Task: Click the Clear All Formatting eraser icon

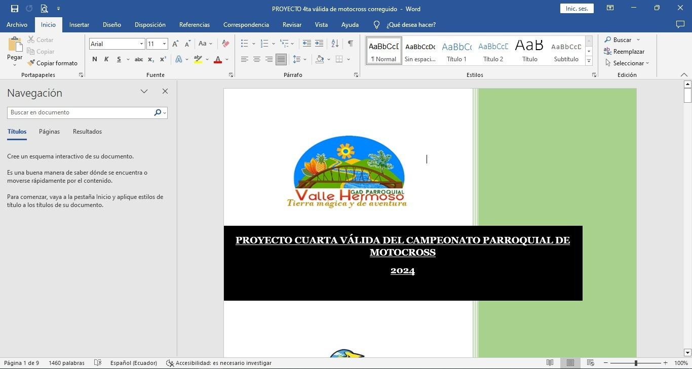Action: tap(226, 44)
